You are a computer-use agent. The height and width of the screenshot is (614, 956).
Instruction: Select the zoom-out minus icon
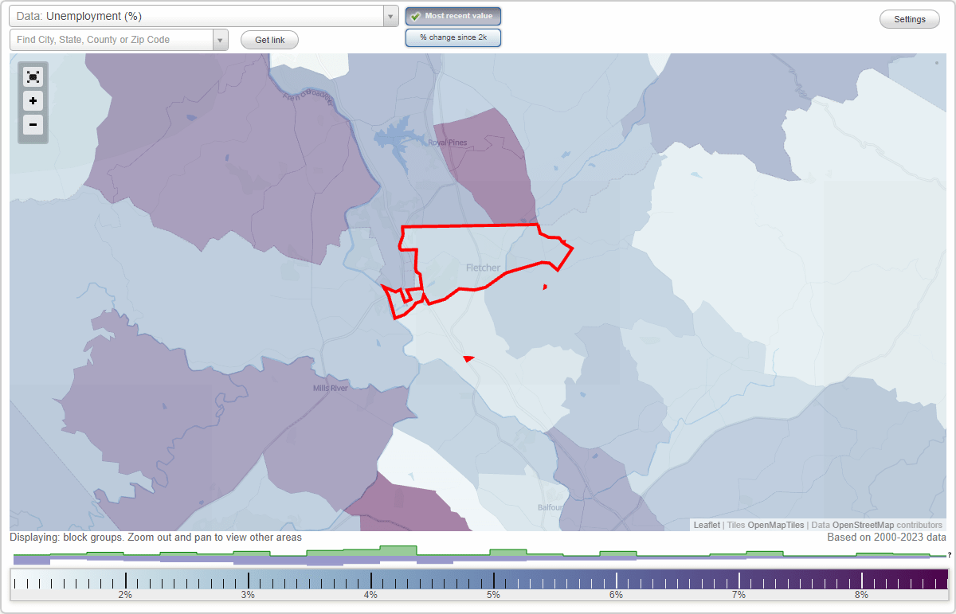coord(33,124)
